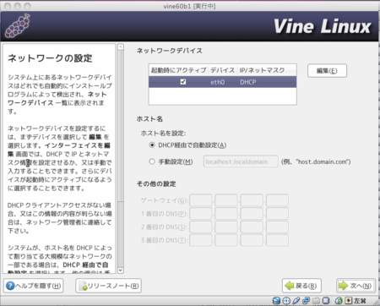Click the DHCP cell in eth0 row
This screenshot has height=306, width=380.
(248, 82)
